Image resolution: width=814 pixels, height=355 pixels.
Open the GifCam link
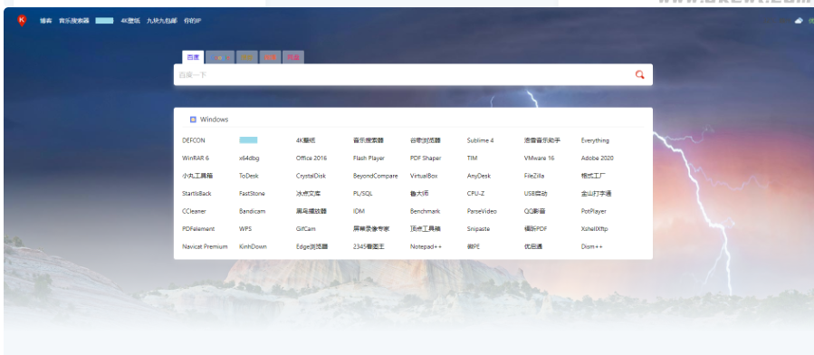point(306,229)
